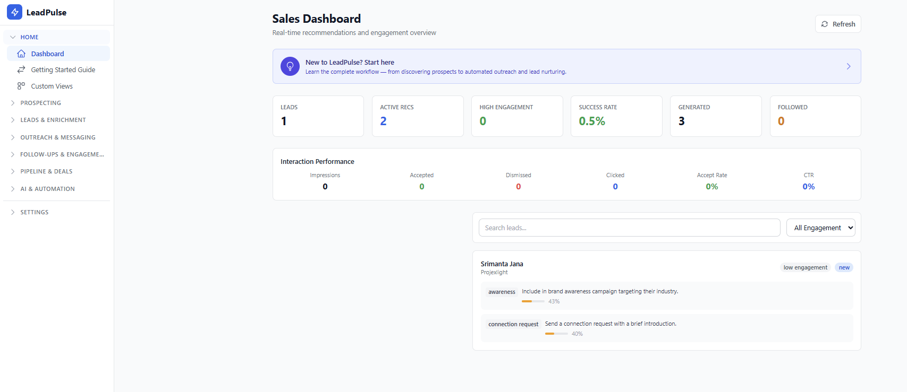The height and width of the screenshot is (392, 907).
Task: Click the LeadPulse lightning logo icon
Action: coord(14,12)
